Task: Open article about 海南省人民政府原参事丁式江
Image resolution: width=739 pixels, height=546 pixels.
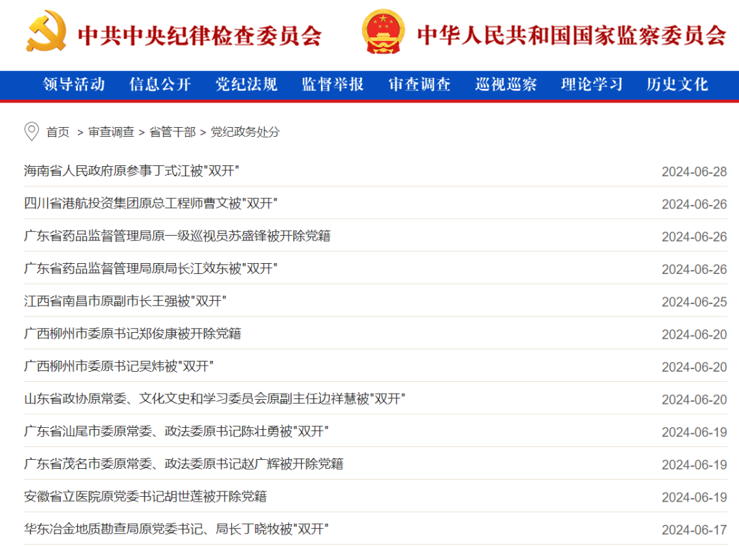Action: [x=131, y=171]
